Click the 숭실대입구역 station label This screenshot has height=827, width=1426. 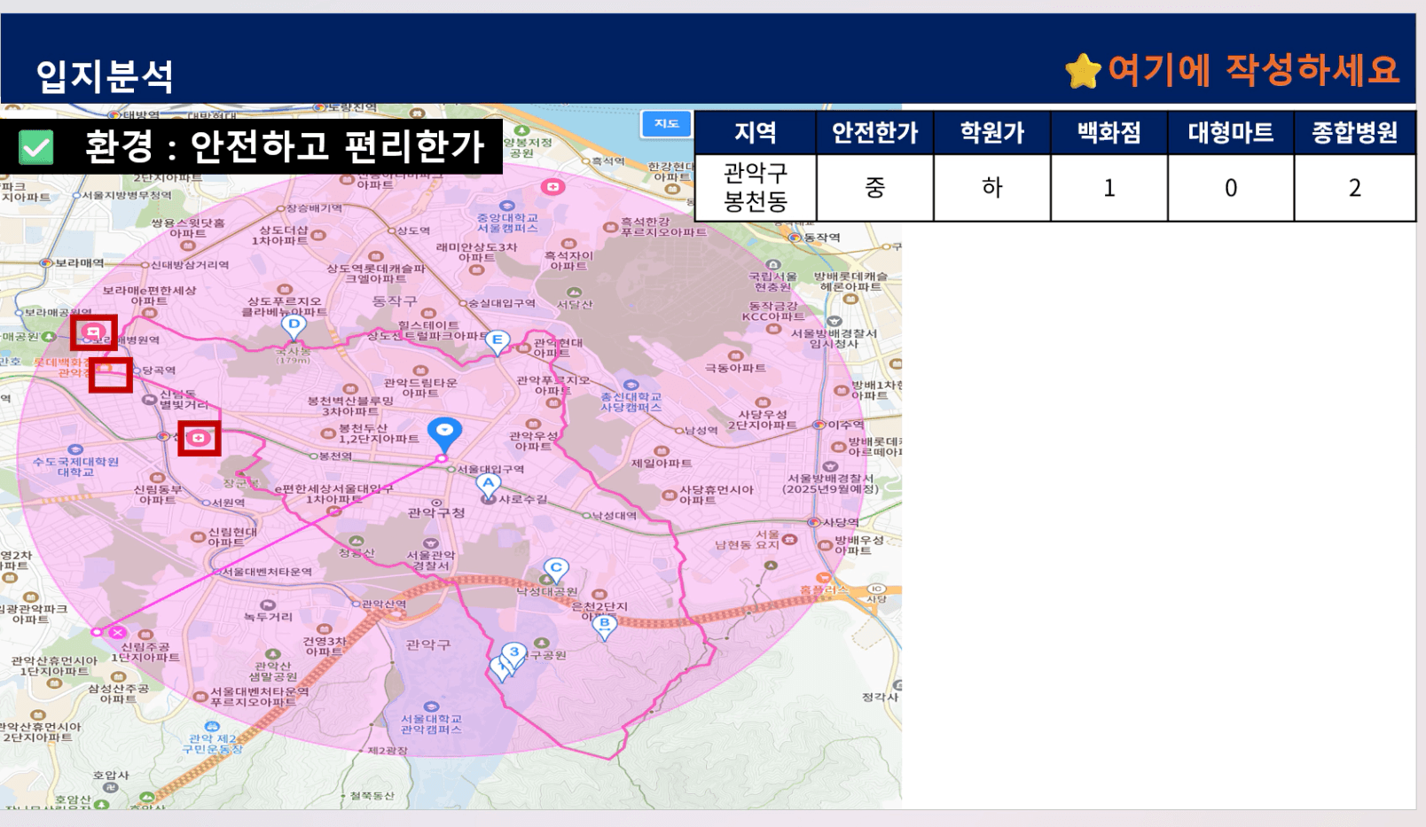click(x=501, y=303)
